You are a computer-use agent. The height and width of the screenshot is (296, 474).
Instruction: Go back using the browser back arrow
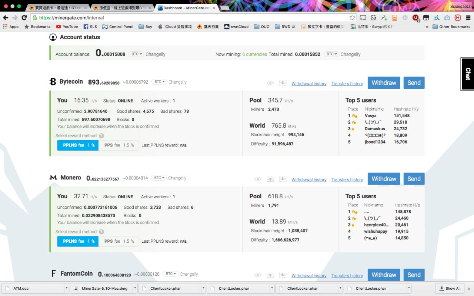(6, 17)
